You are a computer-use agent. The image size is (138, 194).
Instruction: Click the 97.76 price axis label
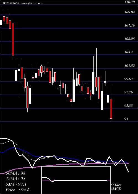point(129,92)
